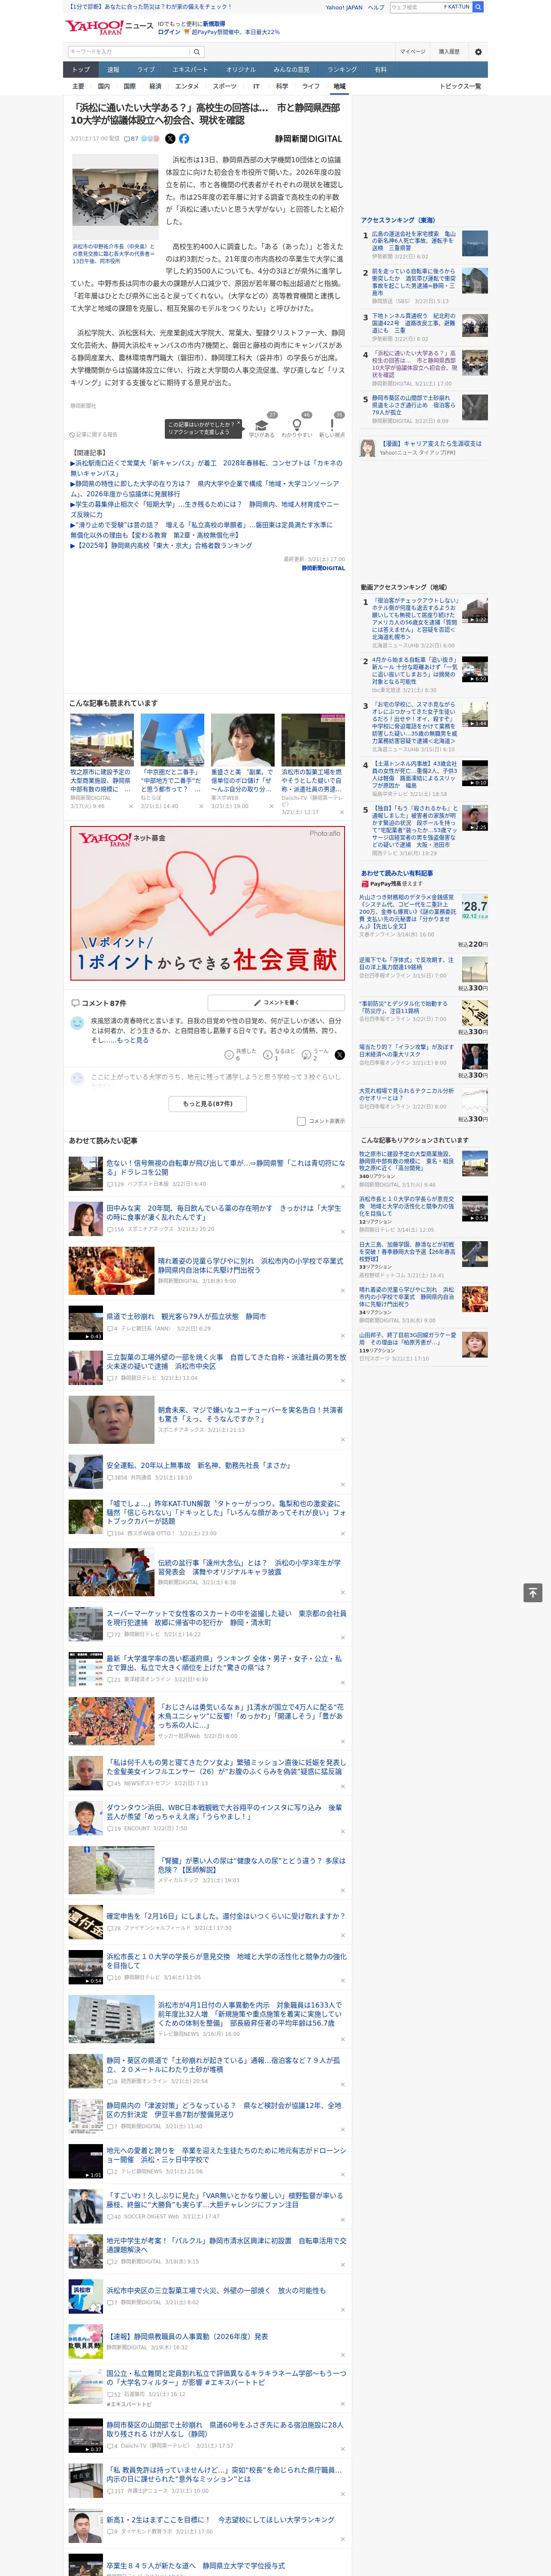Click the scroll-to-top arrow button

533,1592
